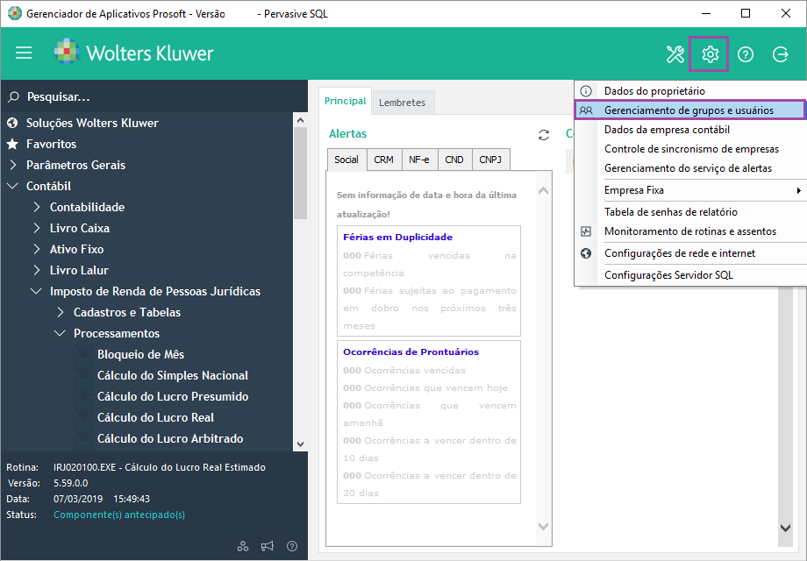Open Férias em Duplicidade link
Screen dimensions: 807x561
[398, 237]
